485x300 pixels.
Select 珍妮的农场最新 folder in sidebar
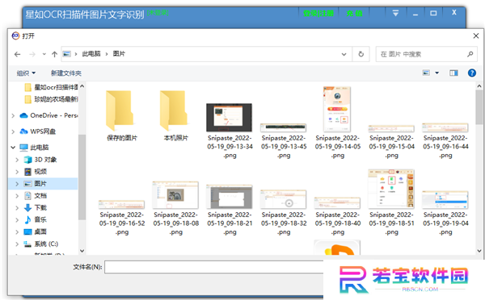[51, 99]
